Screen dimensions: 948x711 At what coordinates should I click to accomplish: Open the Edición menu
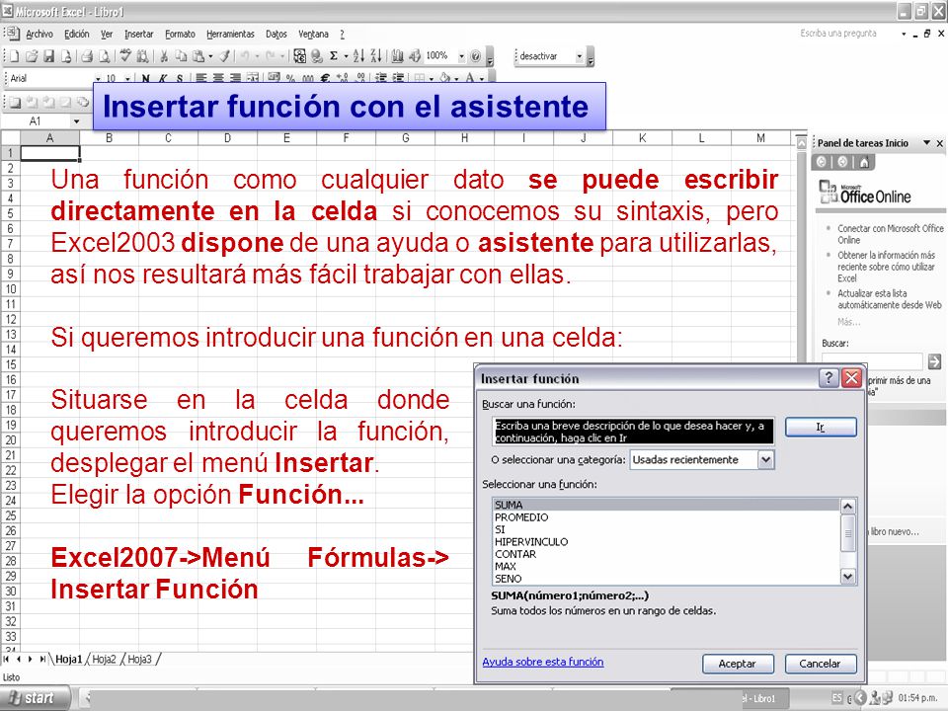[77, 34]
